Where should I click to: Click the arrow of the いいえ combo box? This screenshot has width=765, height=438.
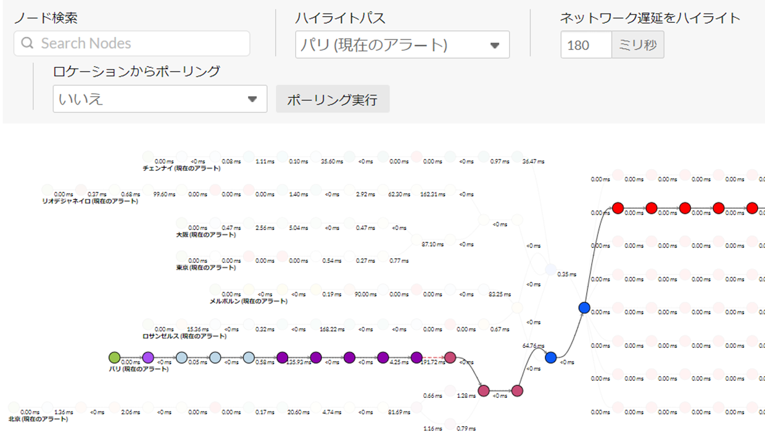[x=252, y=99]
